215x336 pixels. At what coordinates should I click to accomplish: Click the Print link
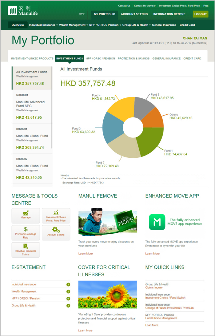tap(206, 6)
